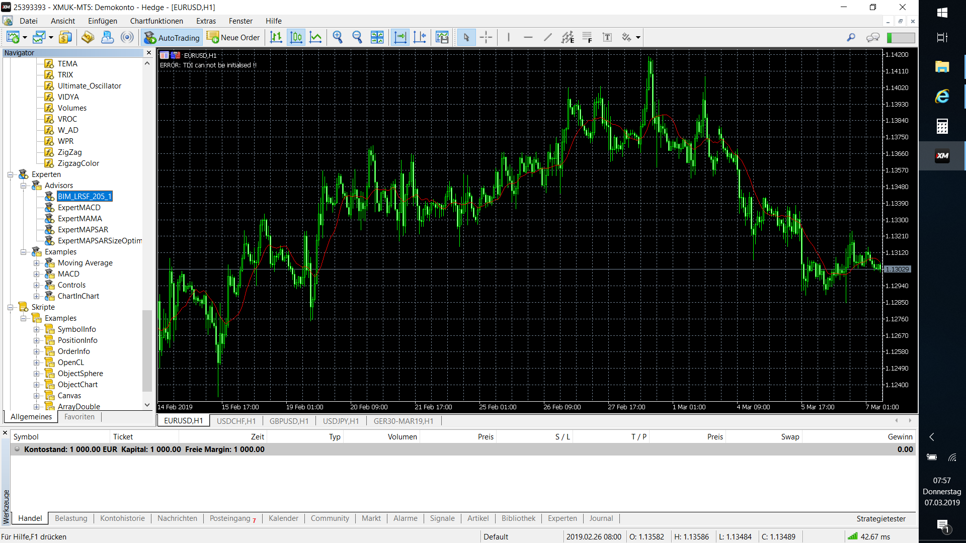
Task: Close the Werkzeuge toolbox panel
Action: point(5,433)
